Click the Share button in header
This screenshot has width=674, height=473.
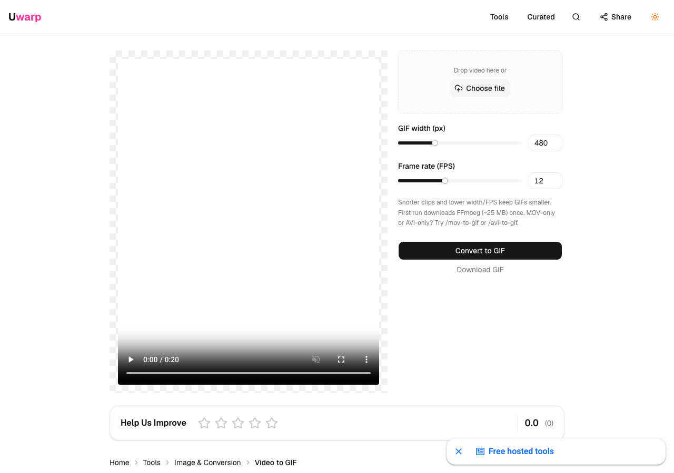tap(616, 17)
